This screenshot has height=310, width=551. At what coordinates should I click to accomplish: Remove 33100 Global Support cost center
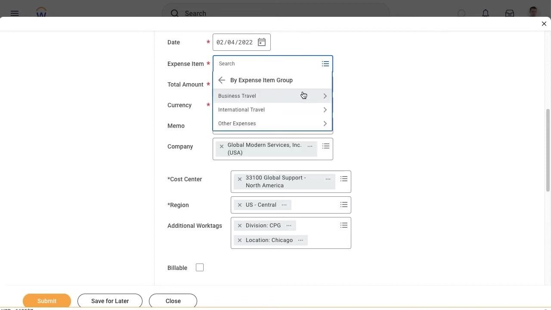click(240, 179)
